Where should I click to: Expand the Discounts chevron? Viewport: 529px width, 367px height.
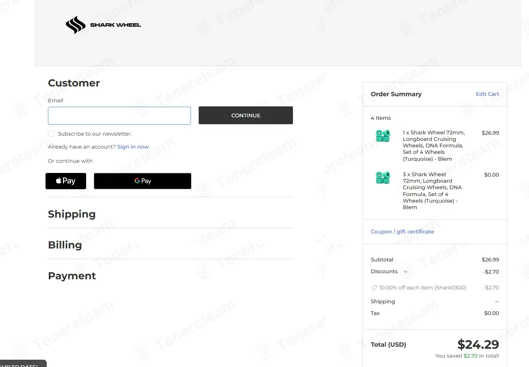405,272
